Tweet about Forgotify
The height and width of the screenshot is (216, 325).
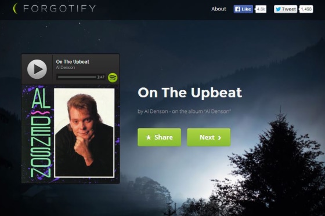286,9
